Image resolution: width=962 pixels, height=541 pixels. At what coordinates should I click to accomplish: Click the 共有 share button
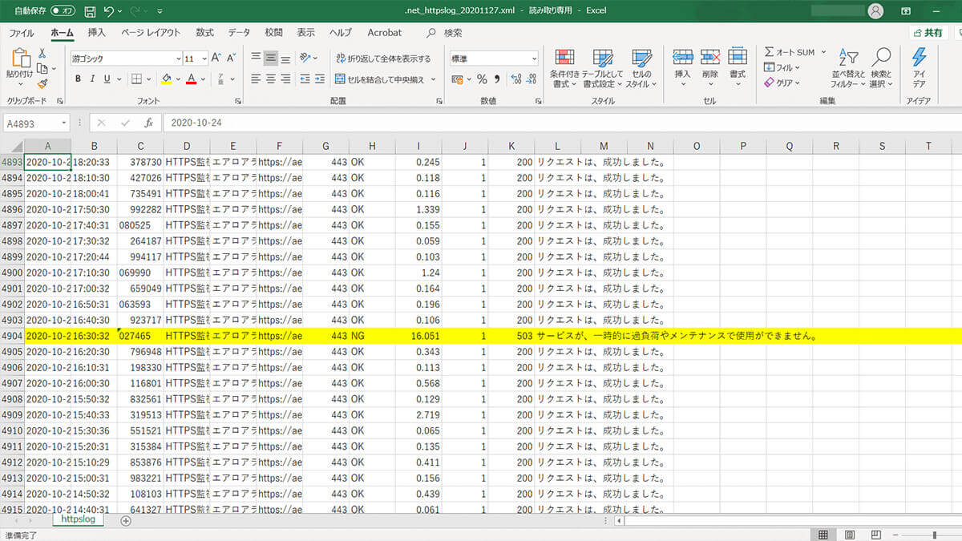(928, 33)
